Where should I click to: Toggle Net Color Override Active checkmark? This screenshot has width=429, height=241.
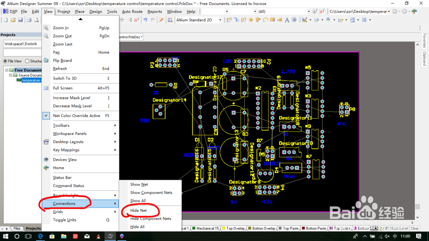click(x=46, y=116)
